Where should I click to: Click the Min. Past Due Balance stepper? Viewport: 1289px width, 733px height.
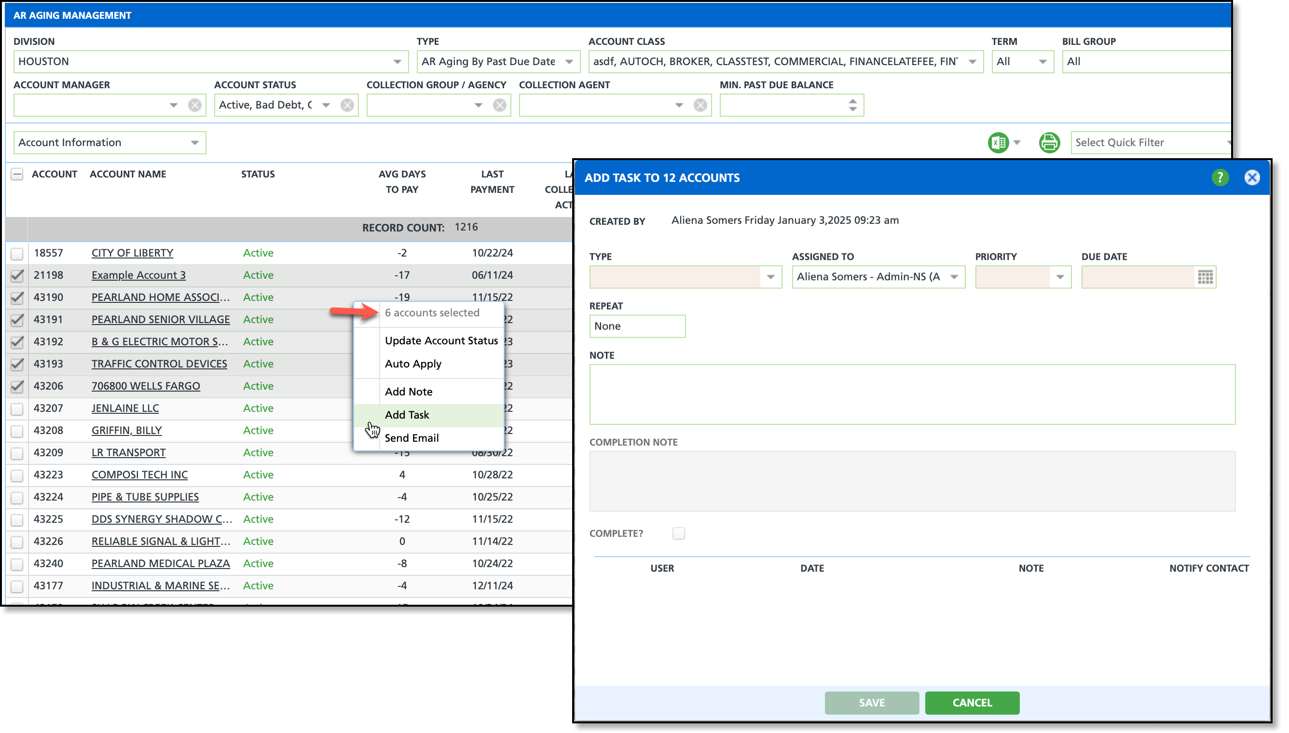tap(852, 105)
